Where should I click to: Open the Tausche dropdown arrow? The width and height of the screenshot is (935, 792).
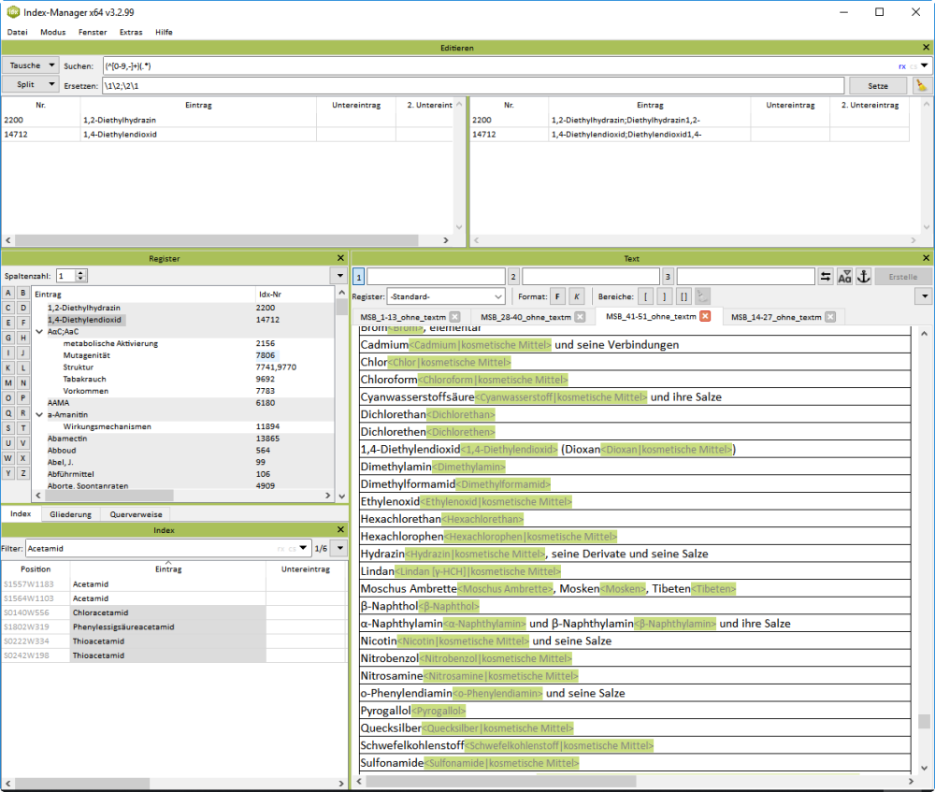[51, 65]
